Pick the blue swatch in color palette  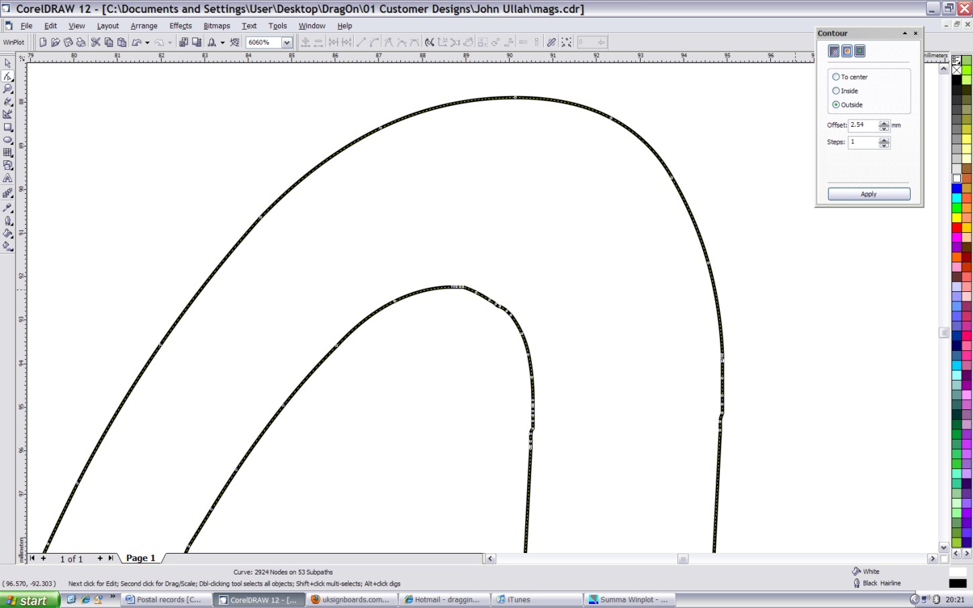pyautogui.click(x=957, y=189)
